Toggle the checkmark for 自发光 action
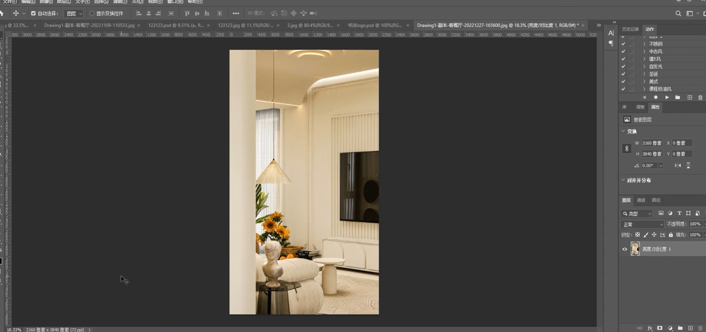 coord(623,67)
